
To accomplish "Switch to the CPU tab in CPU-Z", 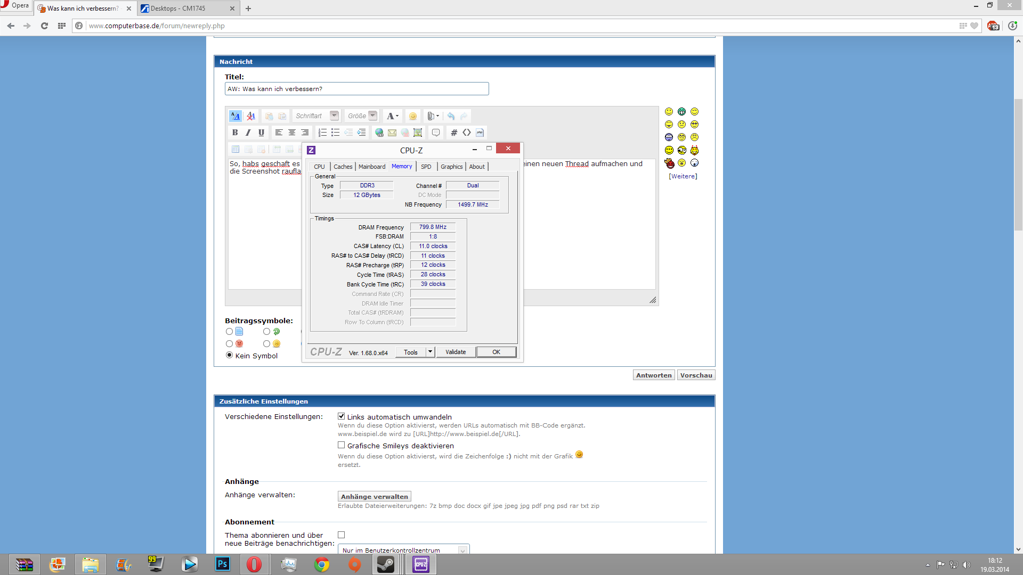I will pos(319,167).
